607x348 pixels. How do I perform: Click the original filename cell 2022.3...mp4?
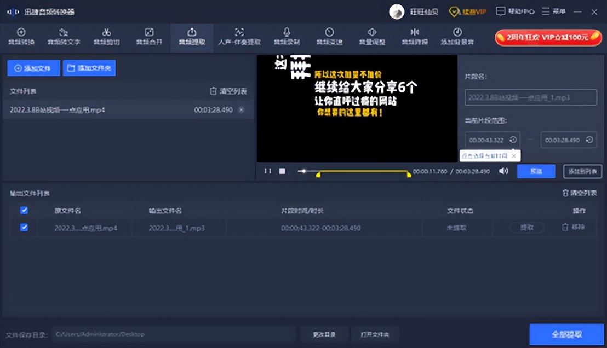point(85,228)
